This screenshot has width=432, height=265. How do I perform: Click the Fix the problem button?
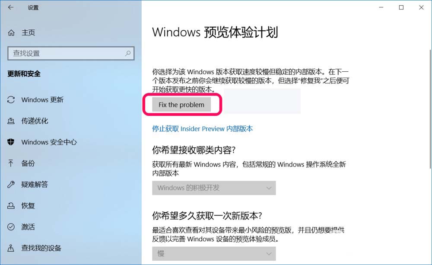pyautogui.click(x=181, y=105)
